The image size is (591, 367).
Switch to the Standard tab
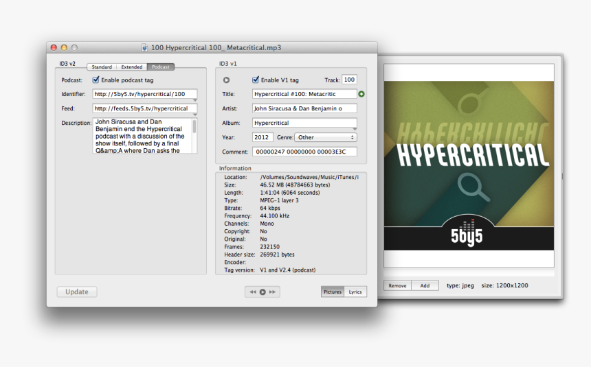click(x=102, y=67)
